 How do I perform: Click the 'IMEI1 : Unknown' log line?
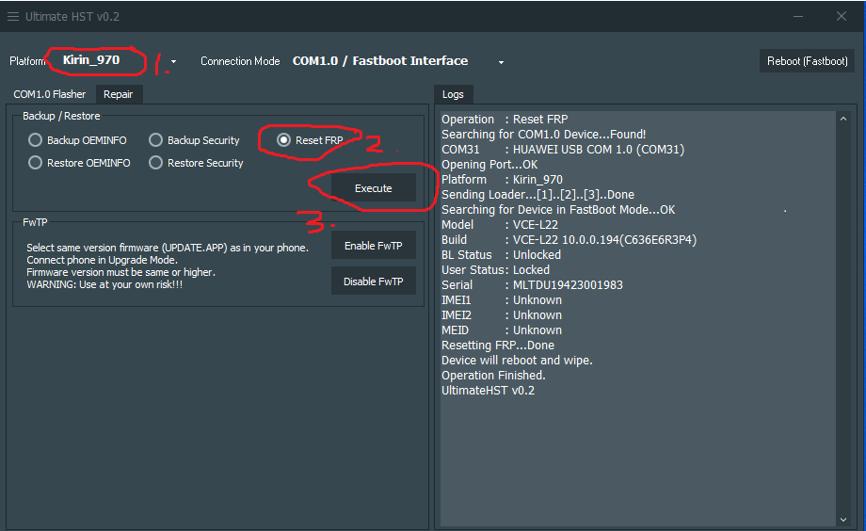pyautogui.click(x=502, y=300)
